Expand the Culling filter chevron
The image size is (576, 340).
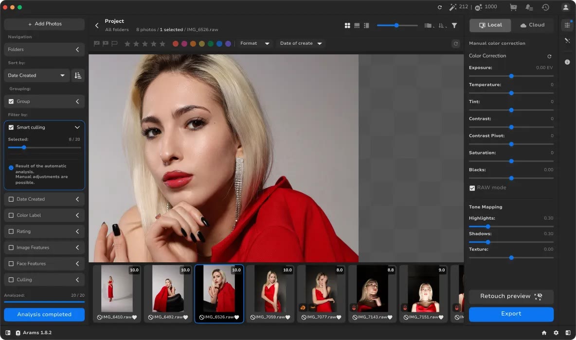pos(77,280)
